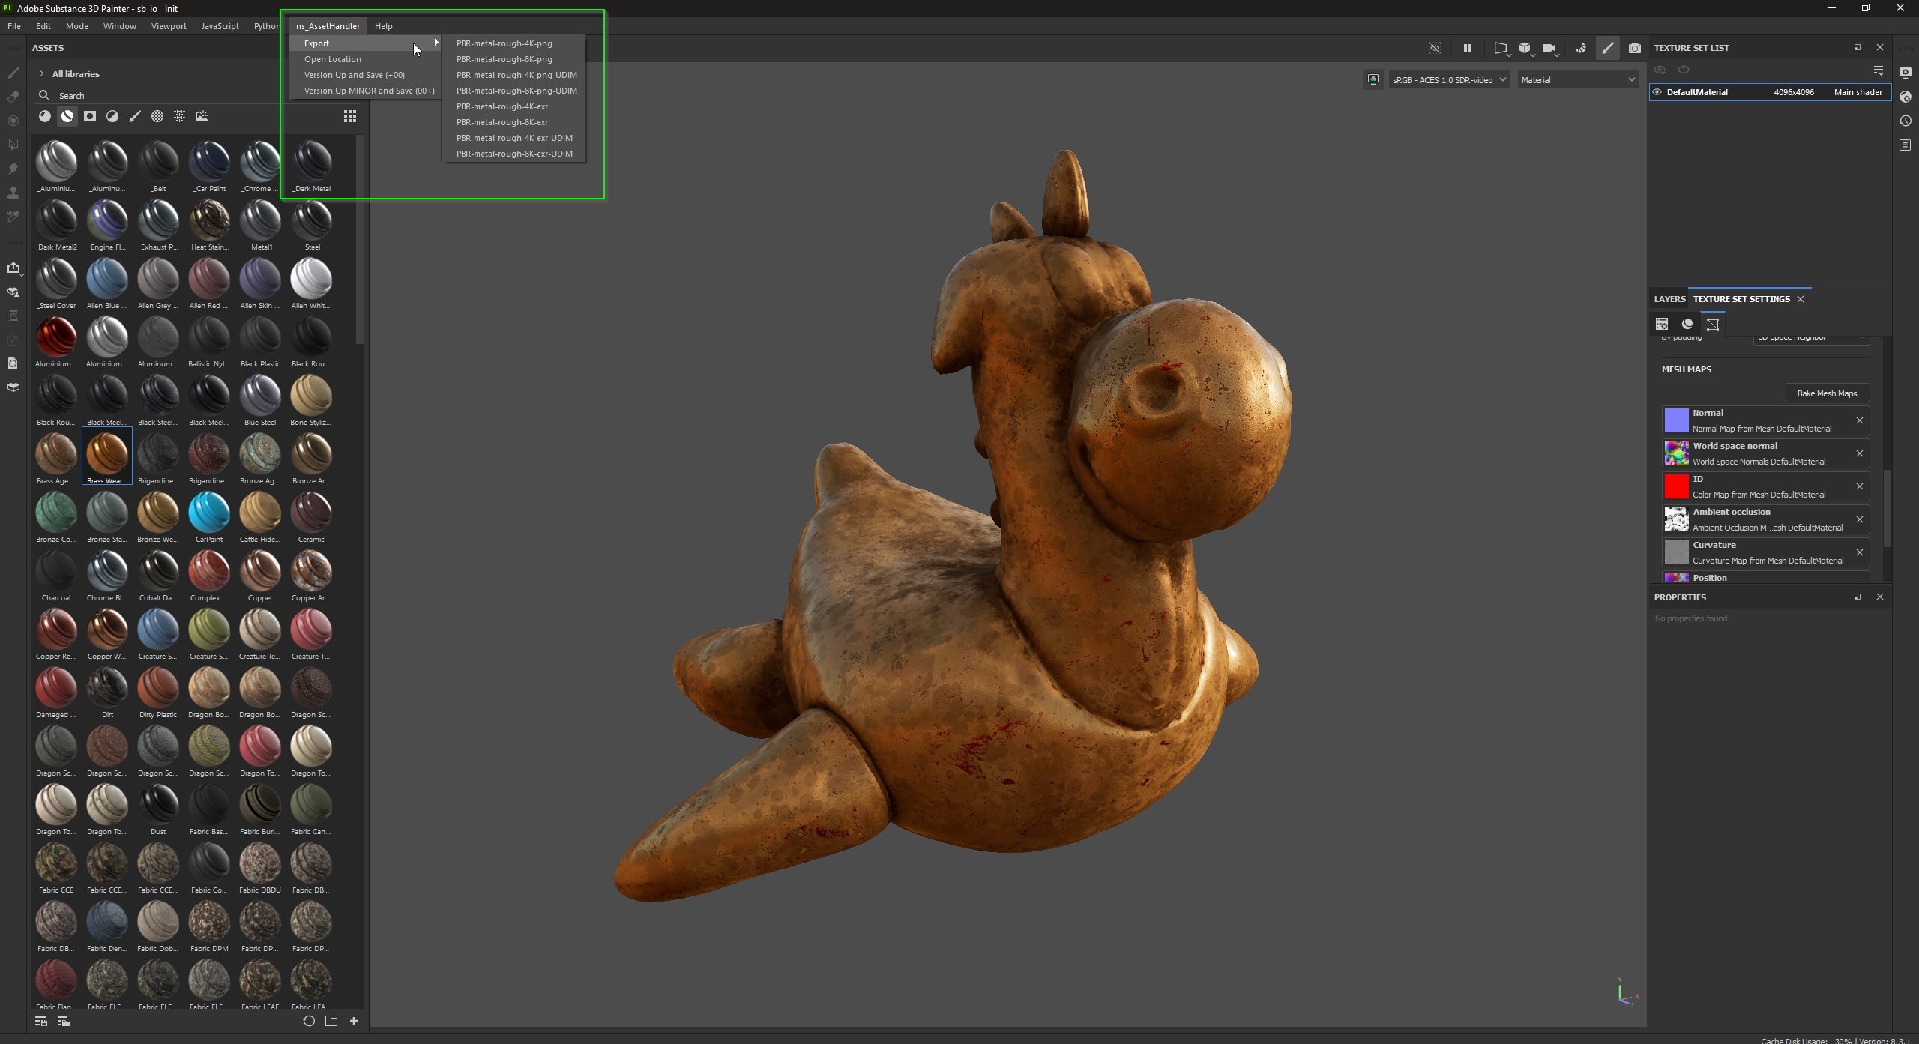Filter assets by environment maps icon
Image resolution: width=1919 pixels, height=1044 pixels.
pyautogui.click(x=202, y=116)
